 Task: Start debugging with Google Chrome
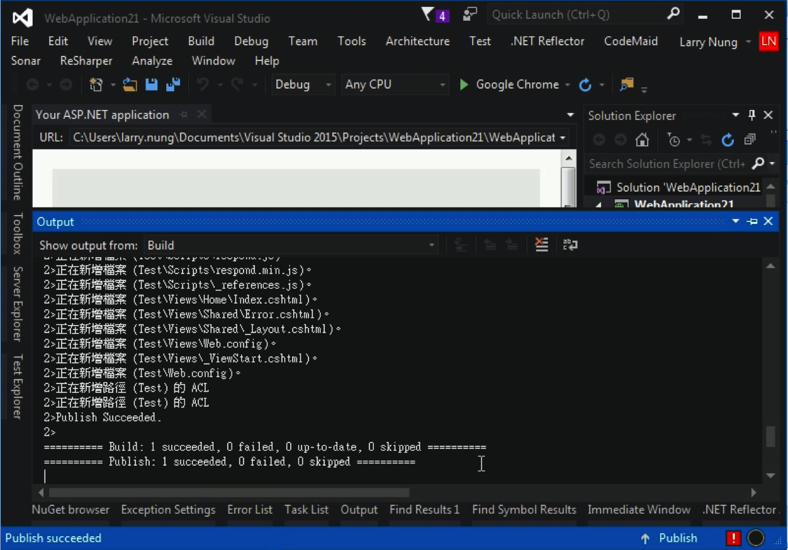click(509, 84)
